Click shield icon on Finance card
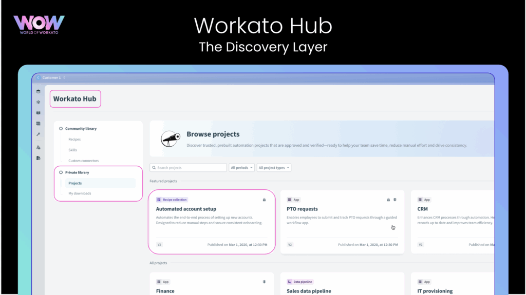 pyautogui.click(x=265, y=282)
